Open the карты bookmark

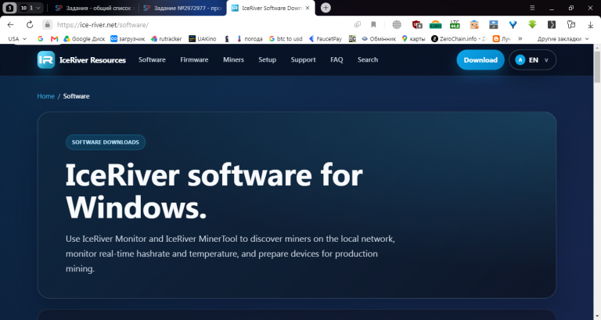coord(413,38)
